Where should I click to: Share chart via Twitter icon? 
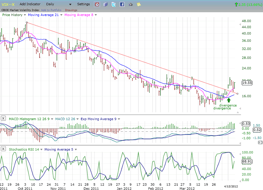coord(114,4)
